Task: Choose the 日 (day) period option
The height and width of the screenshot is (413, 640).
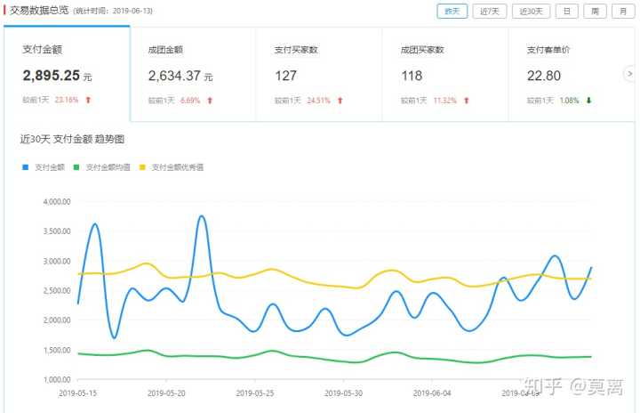Action: 566,11
